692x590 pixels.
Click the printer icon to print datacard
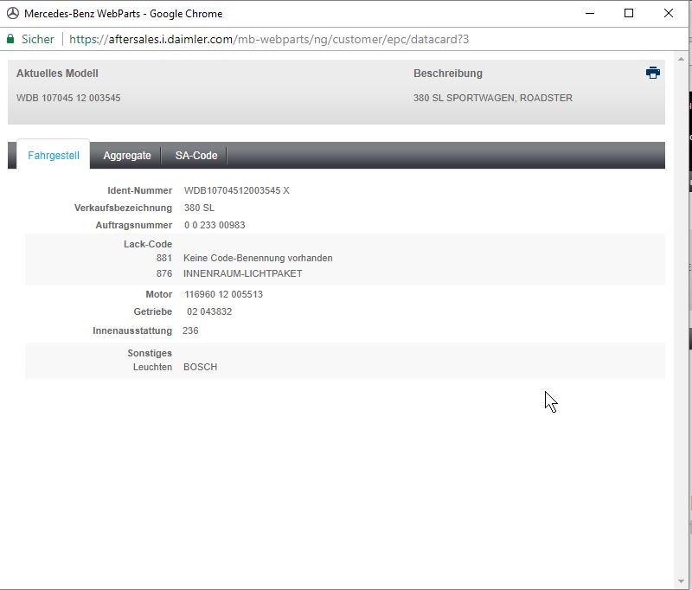652,73
